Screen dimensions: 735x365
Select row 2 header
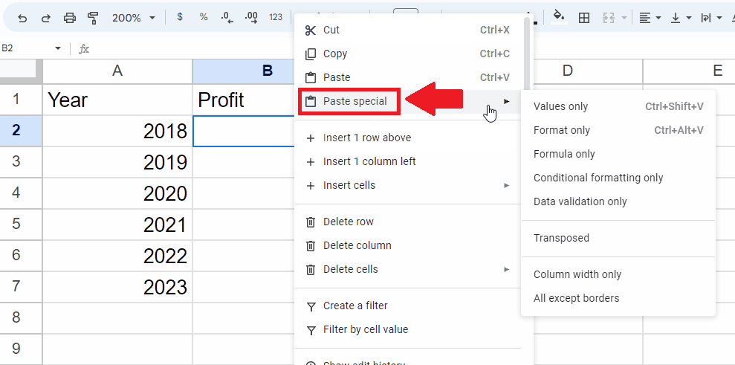click(x=21, y=130)
